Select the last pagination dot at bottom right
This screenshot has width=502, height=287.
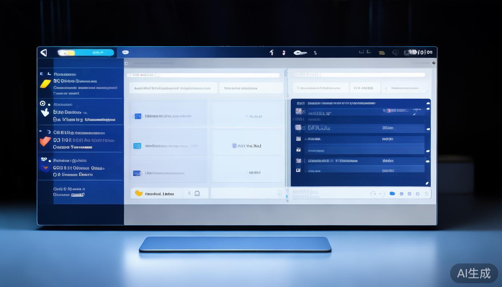tap(426, 194)
